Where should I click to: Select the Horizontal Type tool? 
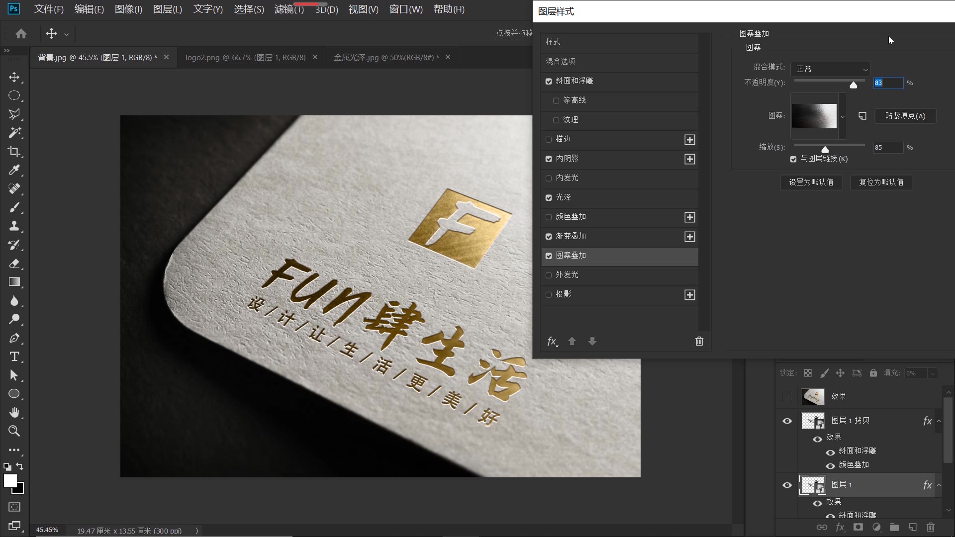[15, 357]
